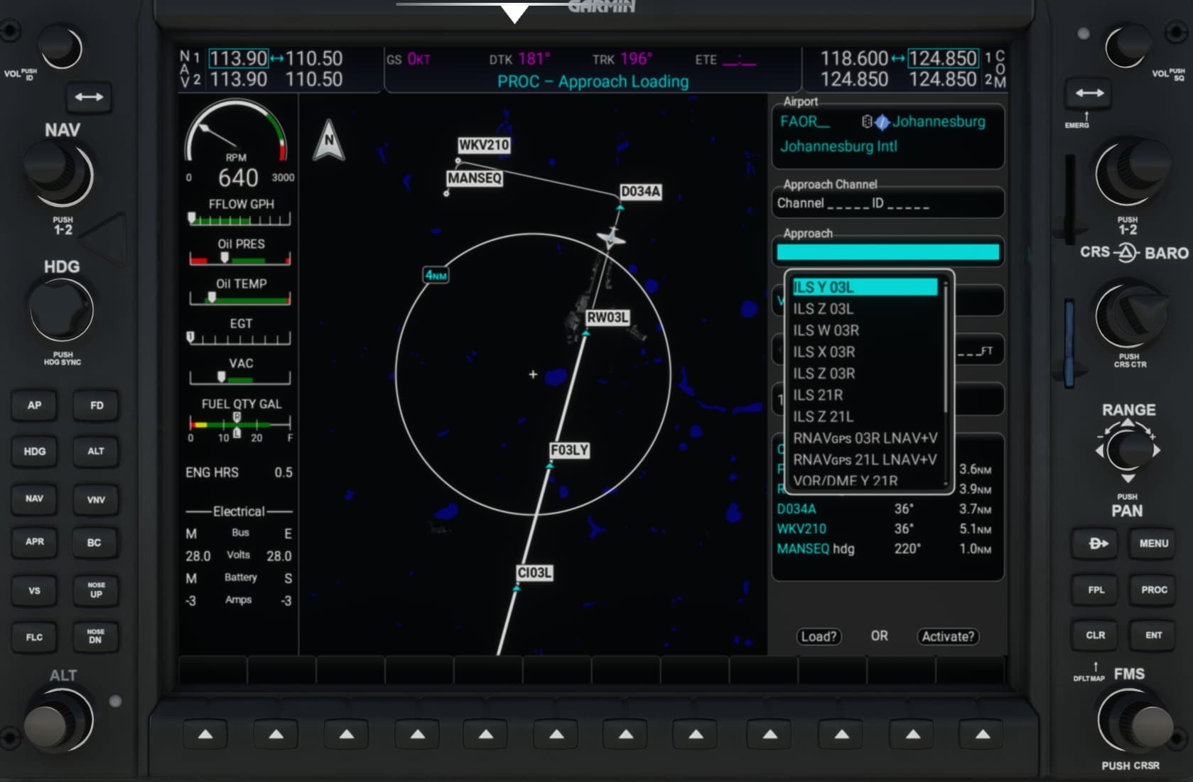The width and height of the screenshot is (1193, 782).
Task: Click the COM volume squelch knob
Action: point(1128,46)
